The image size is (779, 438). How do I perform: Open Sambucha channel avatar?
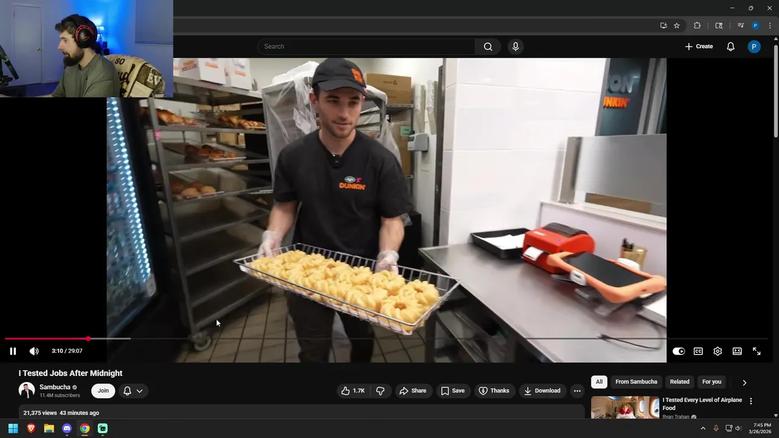(27, 391)
